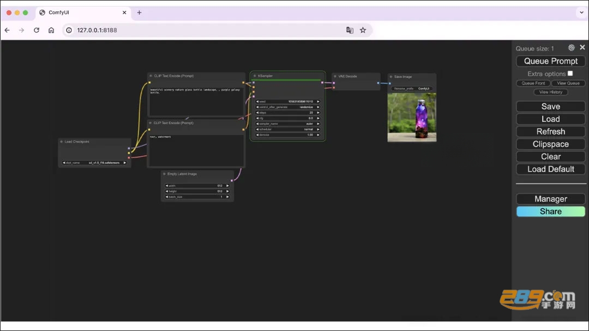The height and width of the screenshot is (331, 589).
Task: Cycle scheduler forward with right arrow
Action: pos(318,130)
